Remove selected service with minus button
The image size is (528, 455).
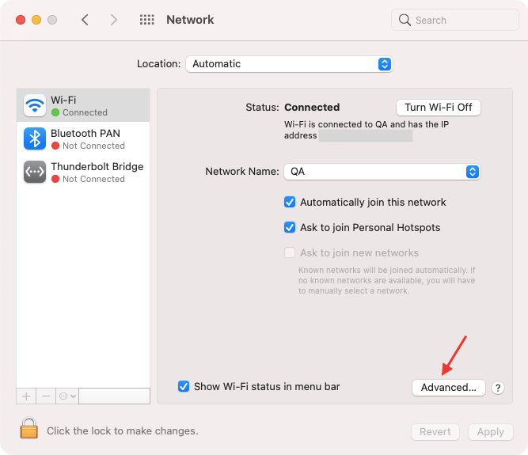tap(46, 396)
